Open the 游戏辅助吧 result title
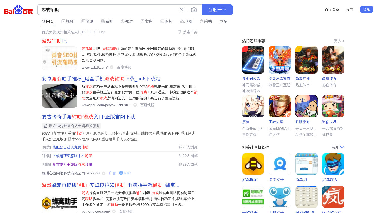 [x=54, y=41]
